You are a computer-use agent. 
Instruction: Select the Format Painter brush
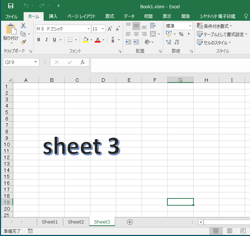[x=23, y=43]
